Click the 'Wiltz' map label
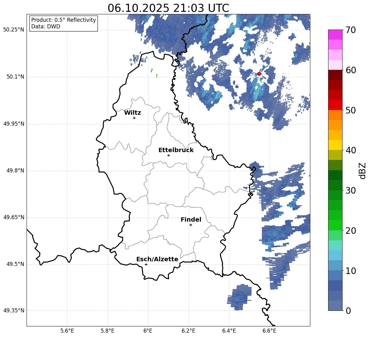Image resolution: width=370 pixels, height=337 pixels. point(132,113)
